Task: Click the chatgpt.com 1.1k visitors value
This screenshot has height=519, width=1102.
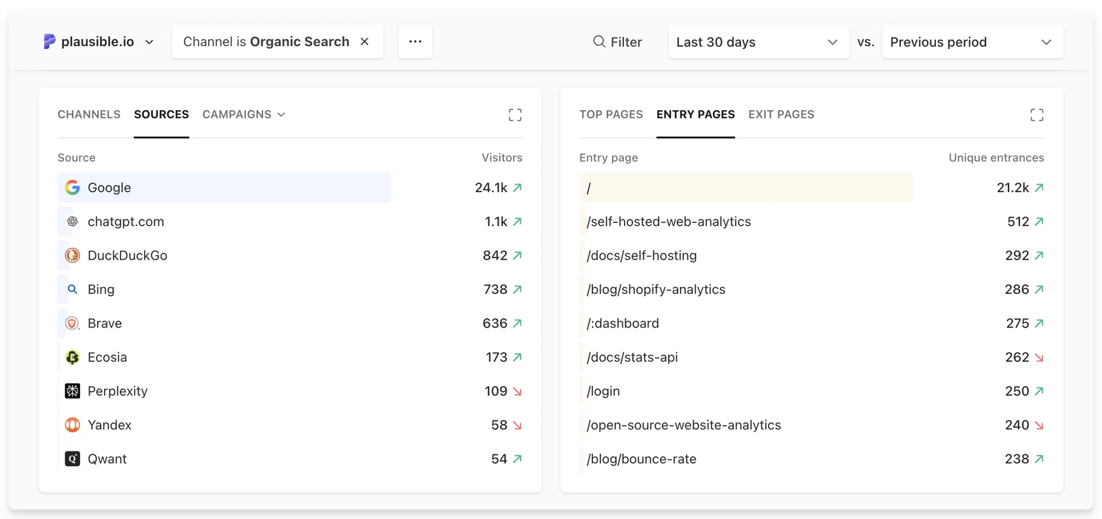Action: [x=496, y=221]
